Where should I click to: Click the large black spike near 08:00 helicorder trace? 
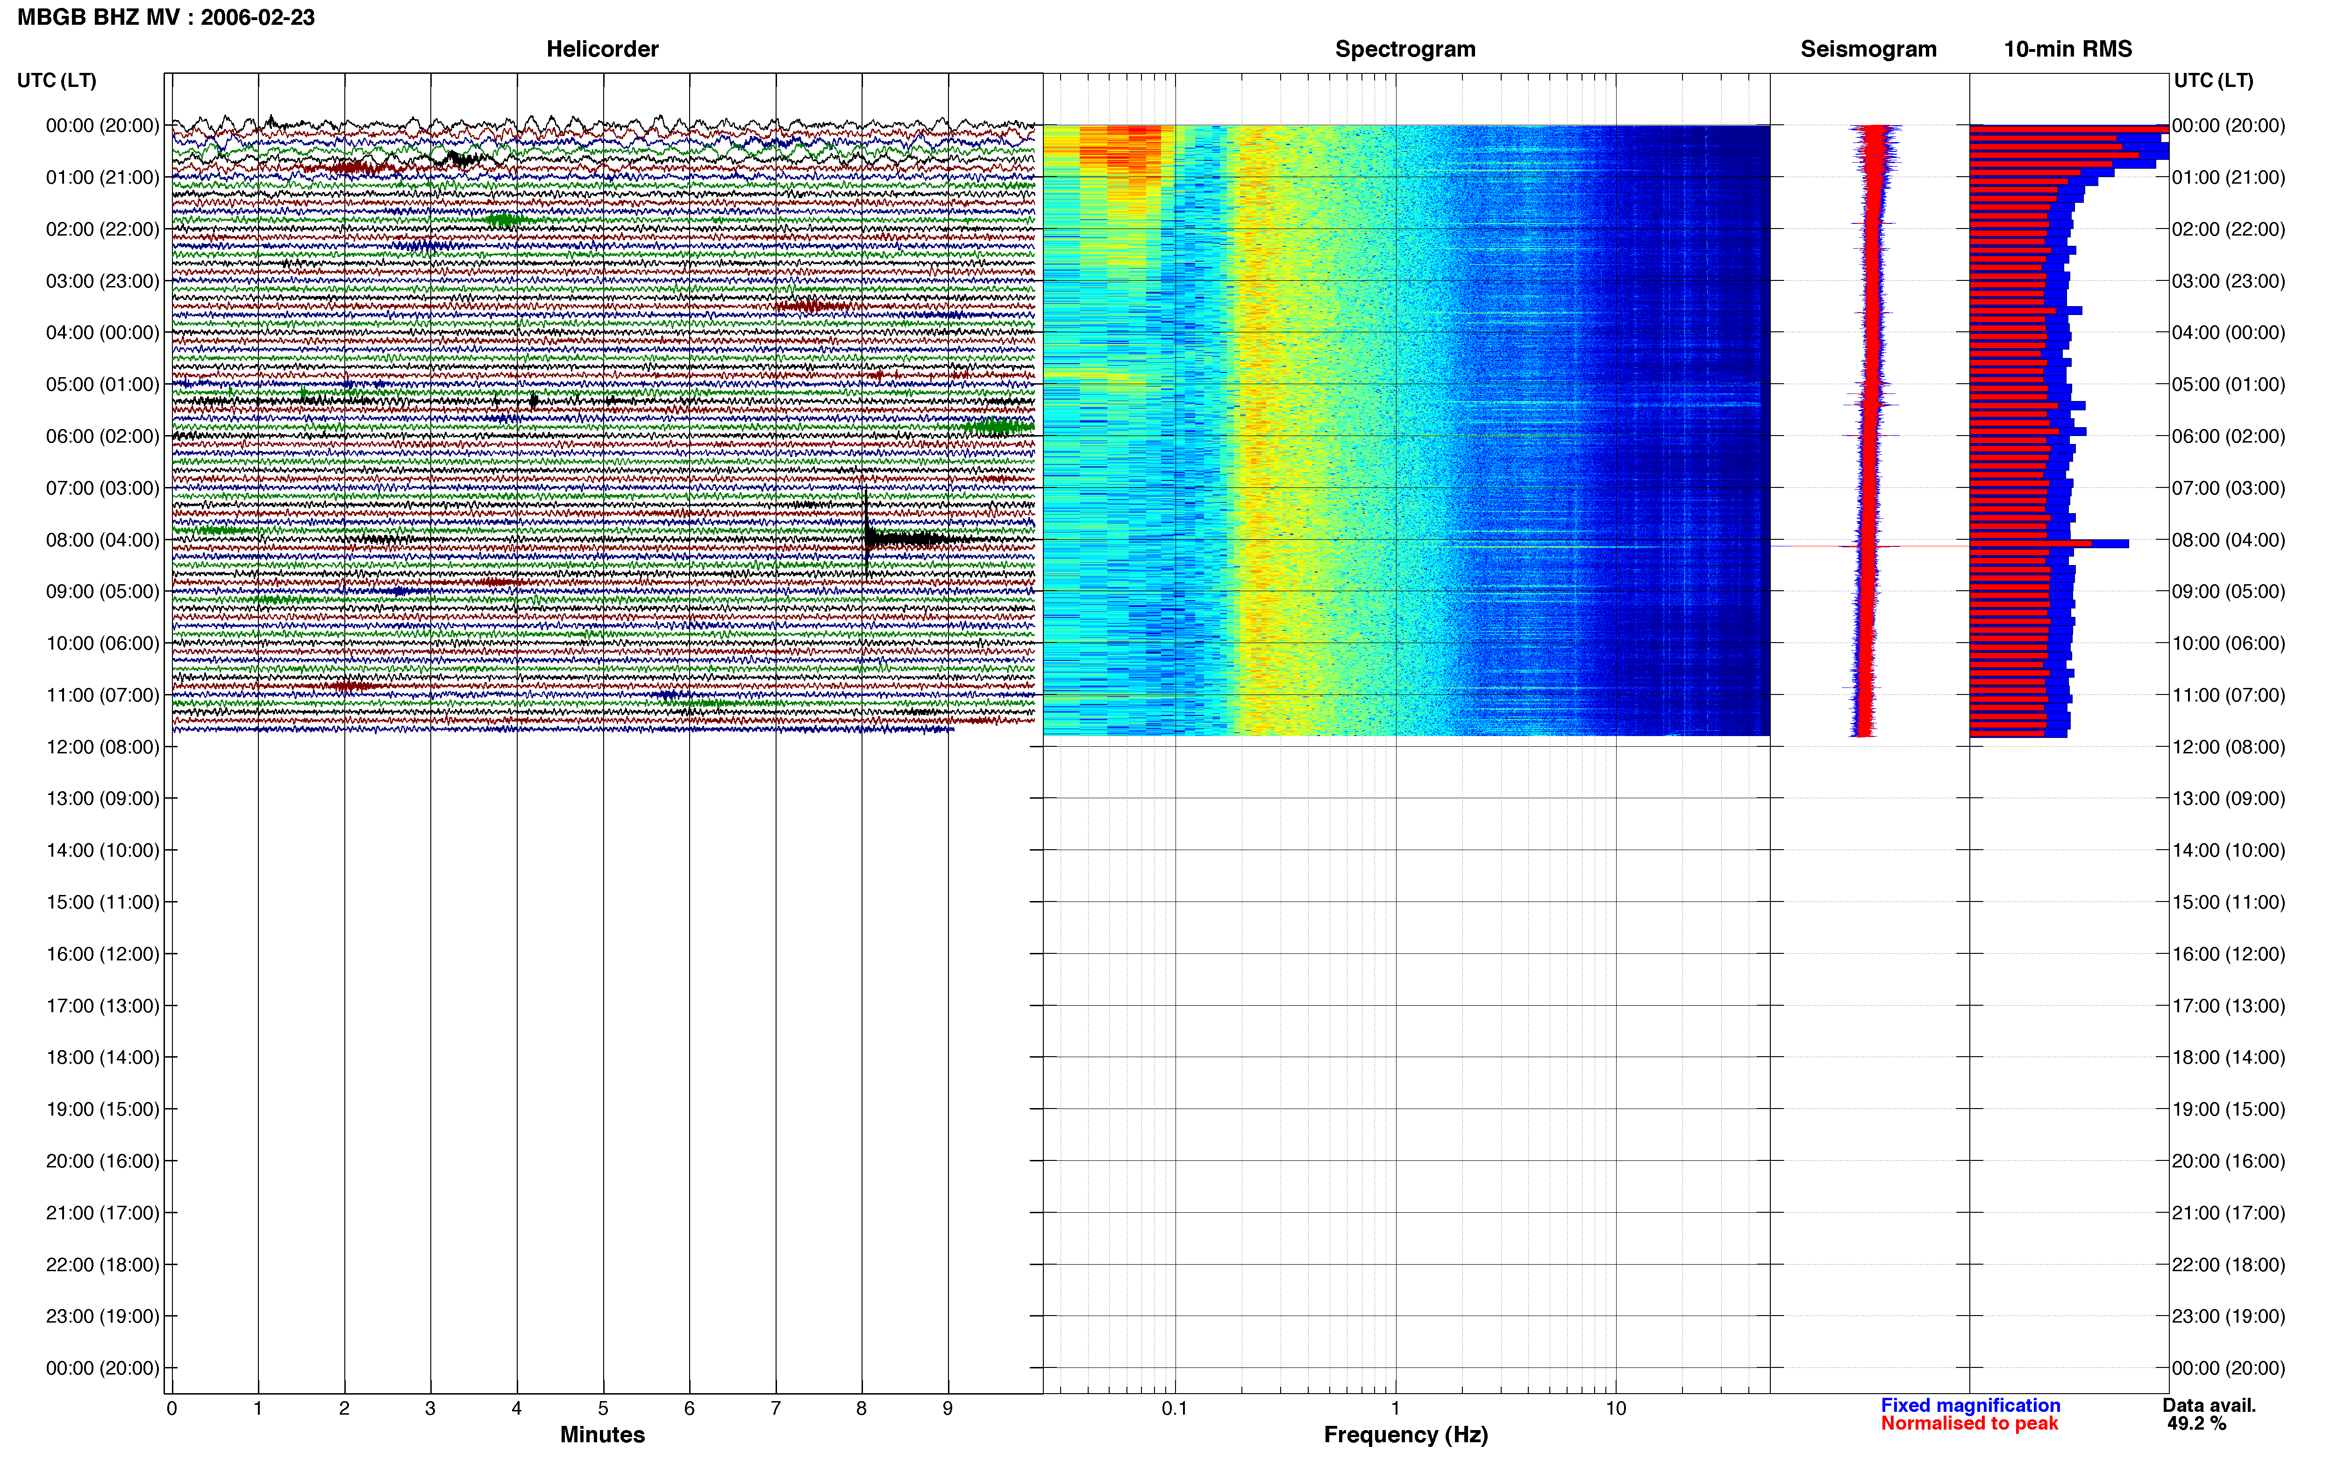866,532
